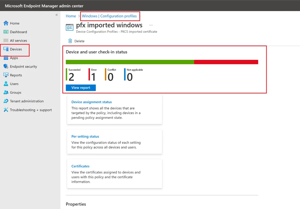
Task: Click the View report button
Action: [80, 88]
